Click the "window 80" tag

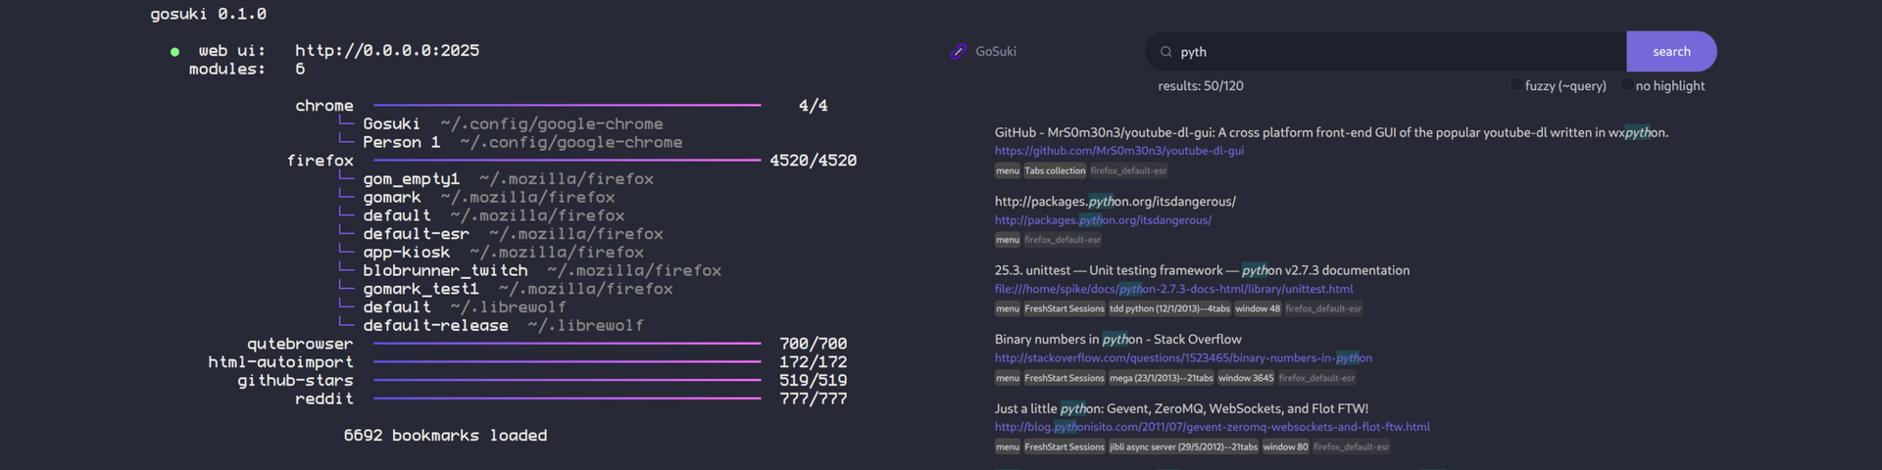tap(1285, 446)
